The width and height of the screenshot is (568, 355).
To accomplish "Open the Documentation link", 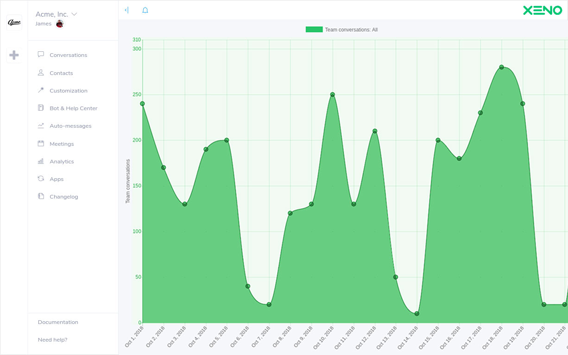I will pos(58,322).
